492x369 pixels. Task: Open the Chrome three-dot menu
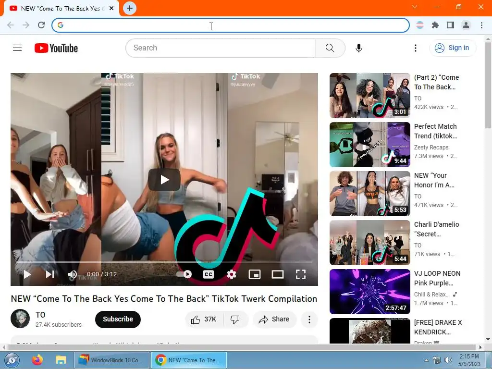point(481,25)
